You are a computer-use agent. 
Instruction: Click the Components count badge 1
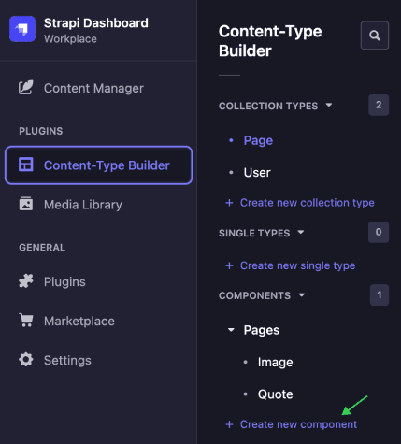pos(380,294)
